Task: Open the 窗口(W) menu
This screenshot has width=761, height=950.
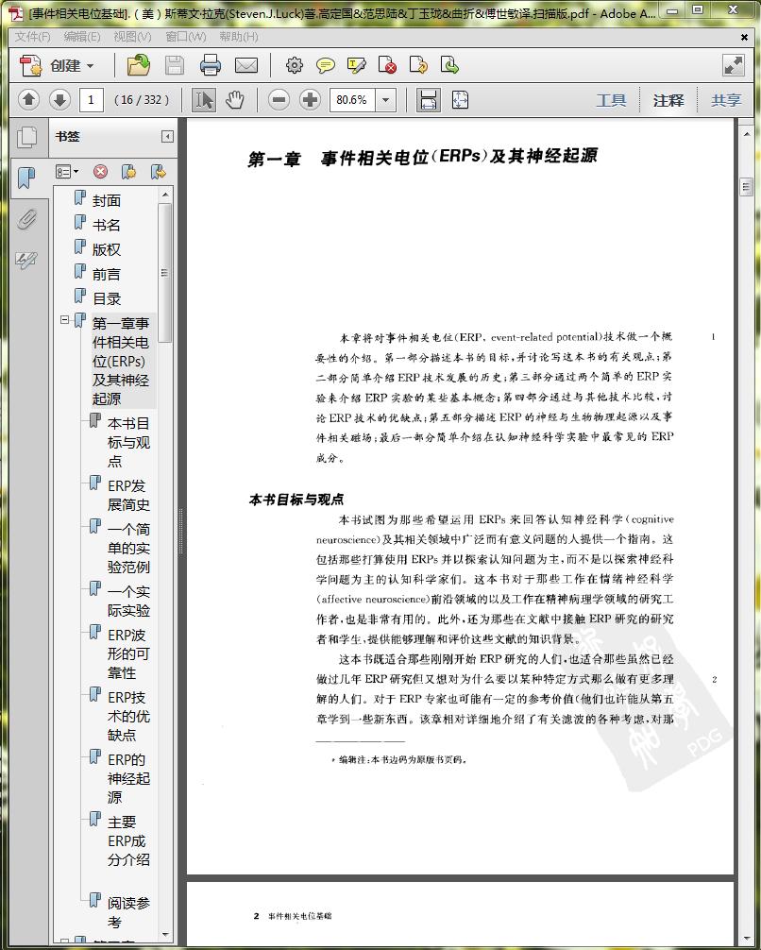Action: (185, 36)
